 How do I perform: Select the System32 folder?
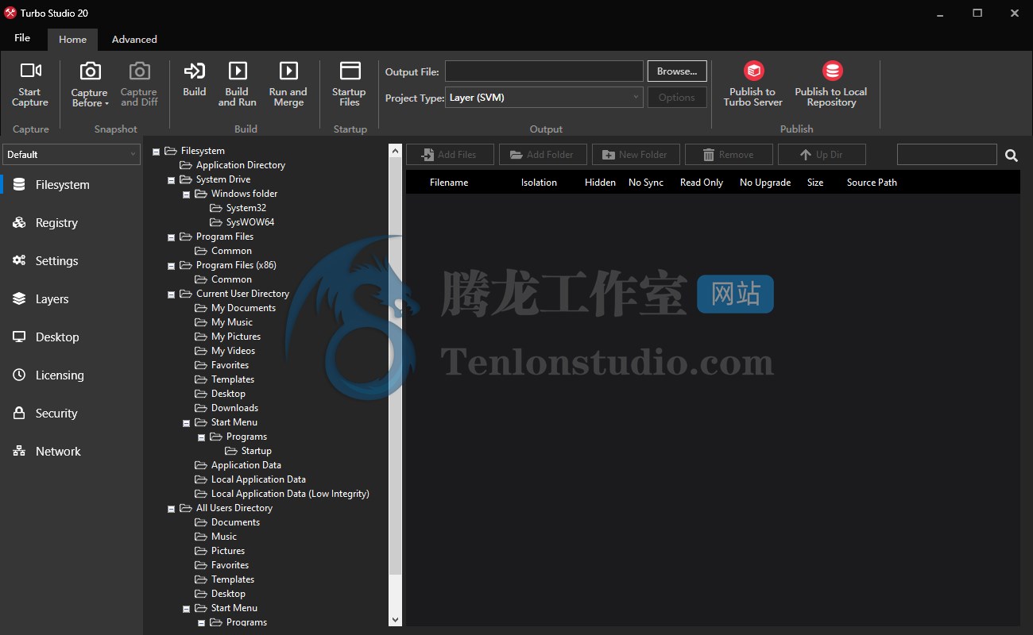click(246, 208)
